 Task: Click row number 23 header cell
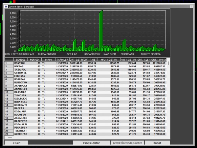point(9,134)
